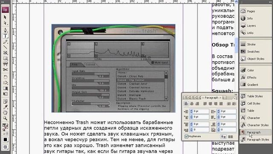273x154 pixels.
Task: Collapse the Paragraph panel with double arrows
Action: [236, 95]
